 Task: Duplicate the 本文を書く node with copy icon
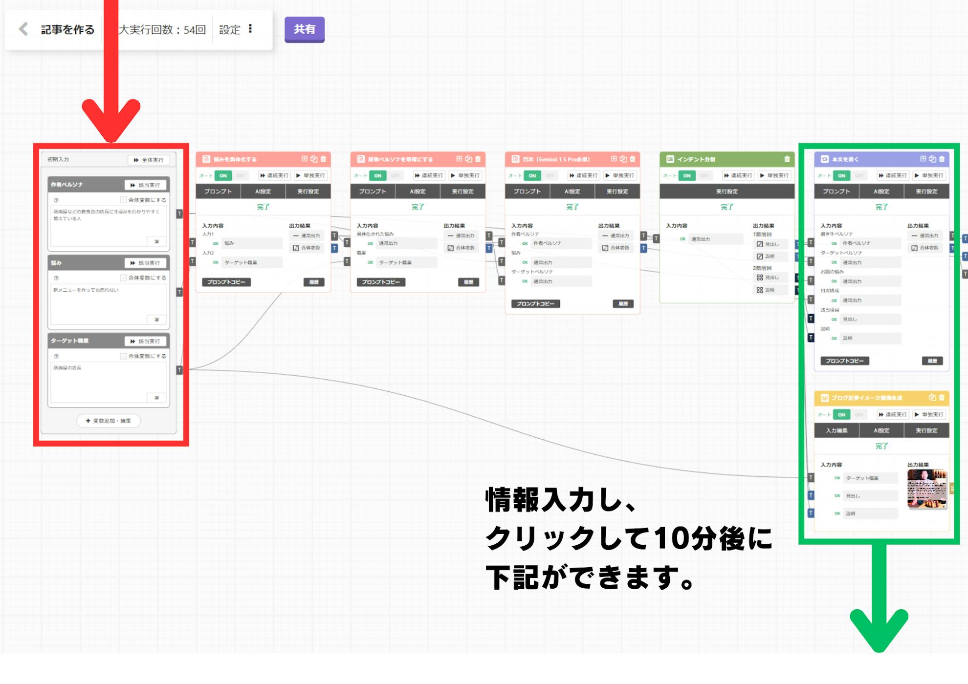tap(932, 159)
